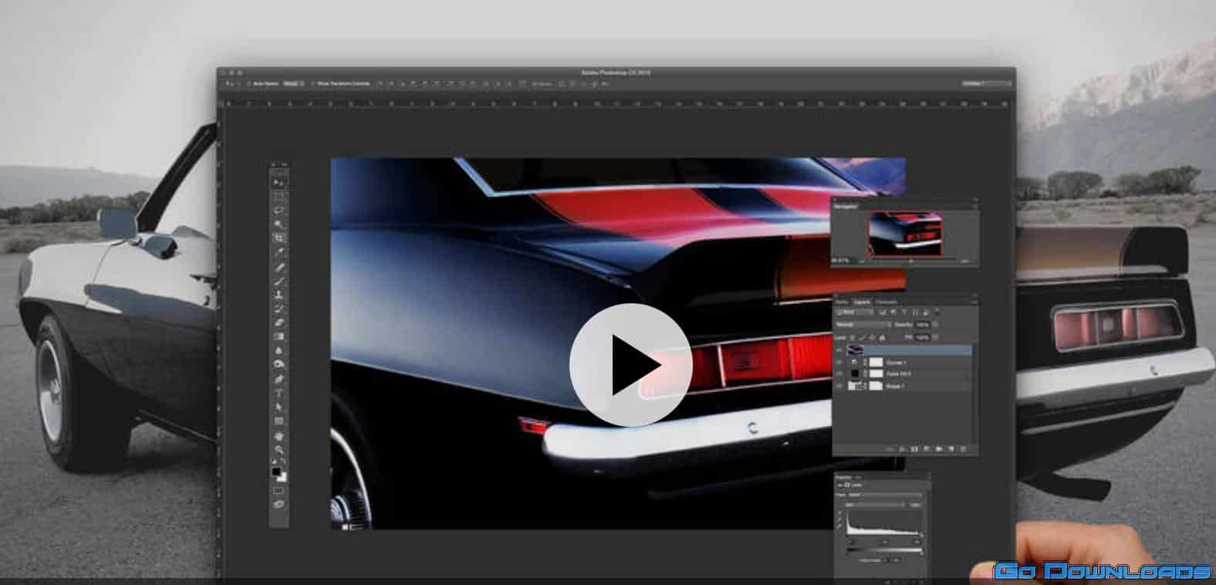This screenshot has height=585, width=1216.
Task: Hide the Curves 1 layer visibility eye
Action: [839, 362]
